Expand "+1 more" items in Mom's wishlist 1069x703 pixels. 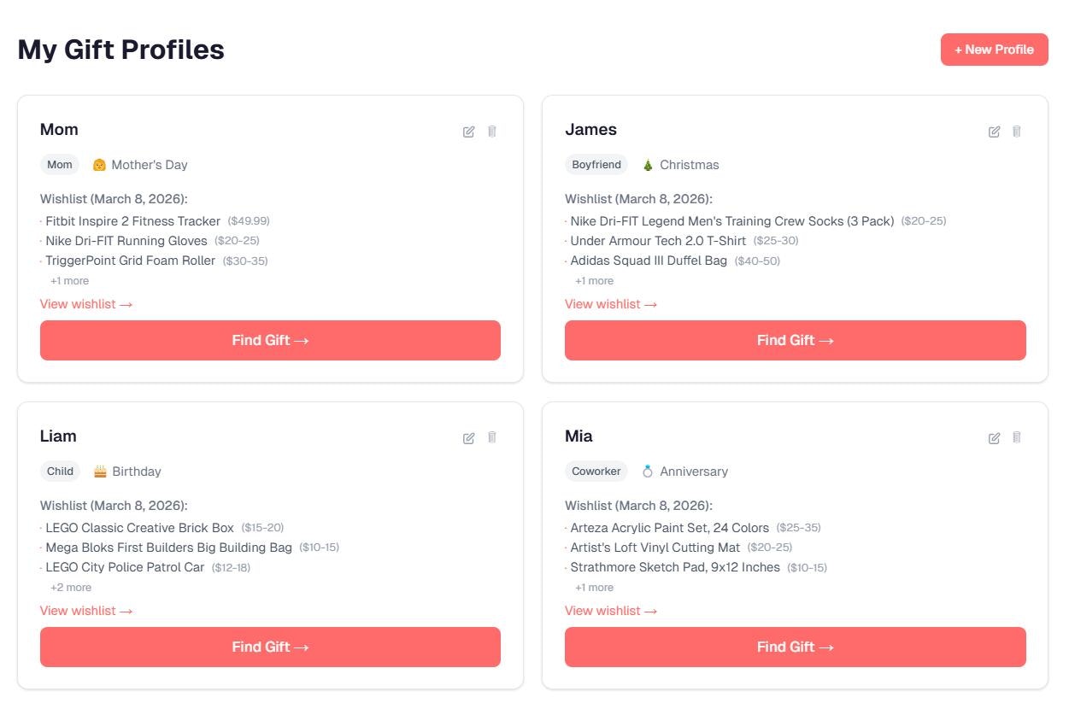tap(69, 281)
